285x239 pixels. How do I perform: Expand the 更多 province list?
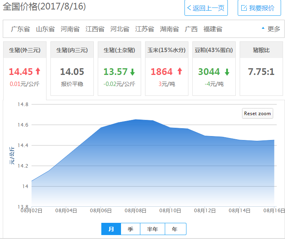tap(271, 29)
